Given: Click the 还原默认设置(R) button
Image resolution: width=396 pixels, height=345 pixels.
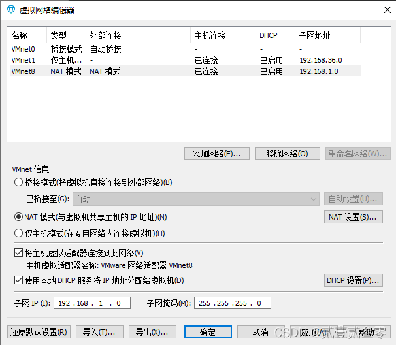Looking at the screenshot, I should tap(39, 332).
